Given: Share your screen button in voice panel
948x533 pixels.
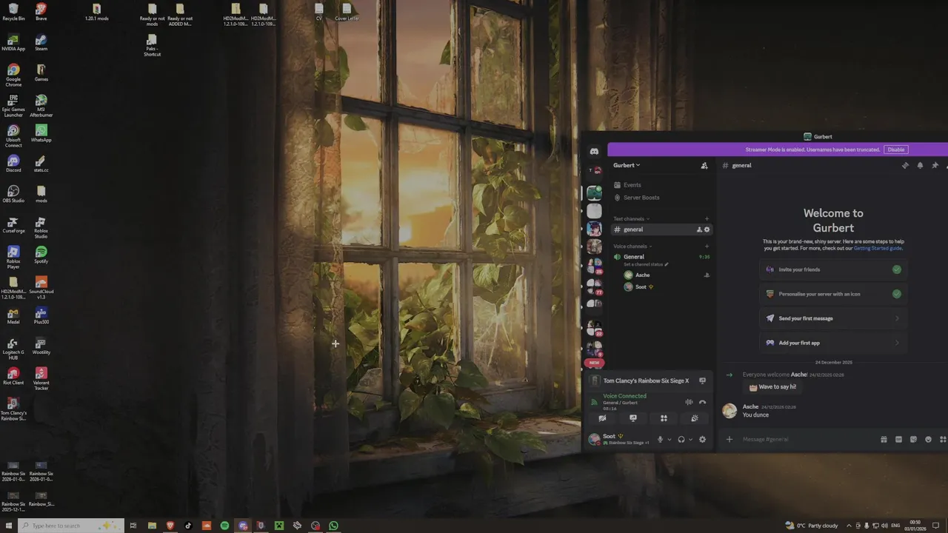Looking at the screenshot, I should [x=632, y=418].
